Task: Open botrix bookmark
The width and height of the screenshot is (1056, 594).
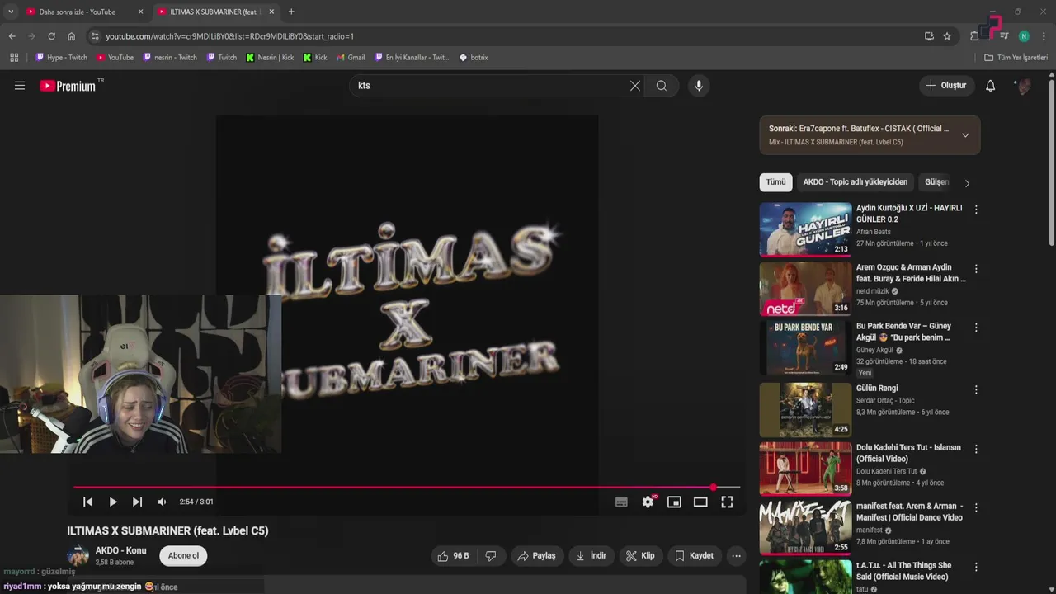Action: [x=474, y=58]
